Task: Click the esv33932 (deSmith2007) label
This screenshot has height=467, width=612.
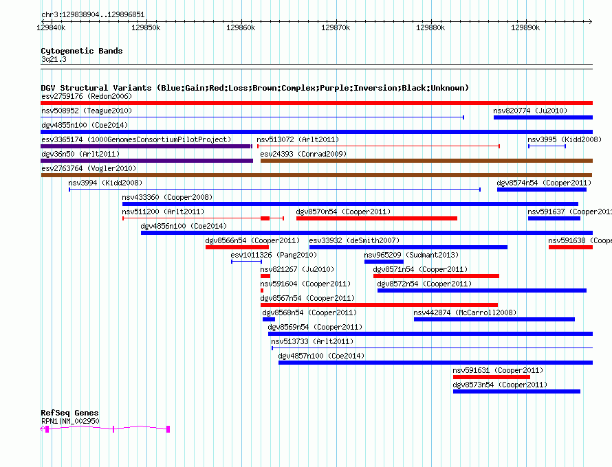Action: (354, 240)
